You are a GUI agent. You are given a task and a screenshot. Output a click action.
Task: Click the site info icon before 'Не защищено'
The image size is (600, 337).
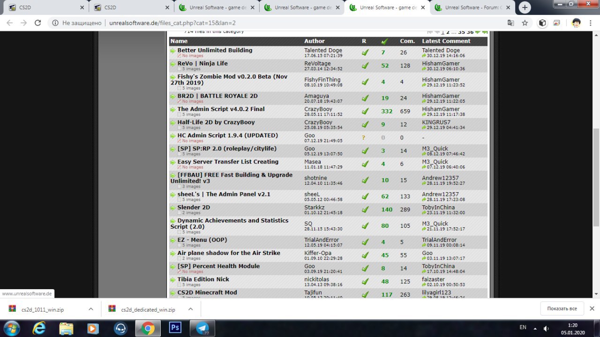click(x=55, y=23)
